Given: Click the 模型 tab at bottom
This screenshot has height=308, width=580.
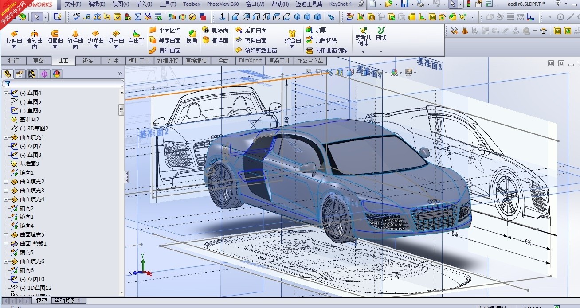Looking at the screenshot, I should (x=41, y=300).
